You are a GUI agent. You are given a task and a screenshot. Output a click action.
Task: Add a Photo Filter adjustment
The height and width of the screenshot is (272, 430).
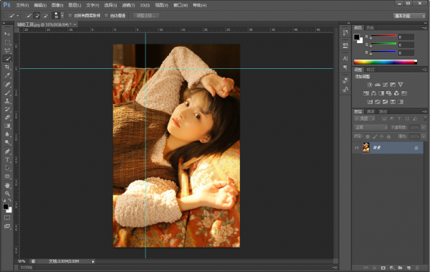(389, 93)
